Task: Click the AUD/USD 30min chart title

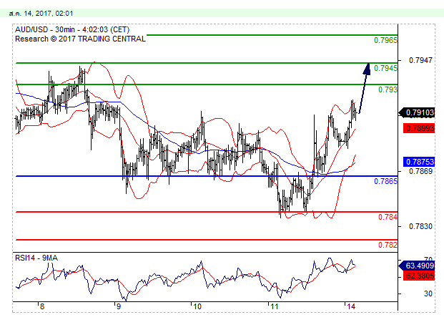Action: [x=72, y=29]
